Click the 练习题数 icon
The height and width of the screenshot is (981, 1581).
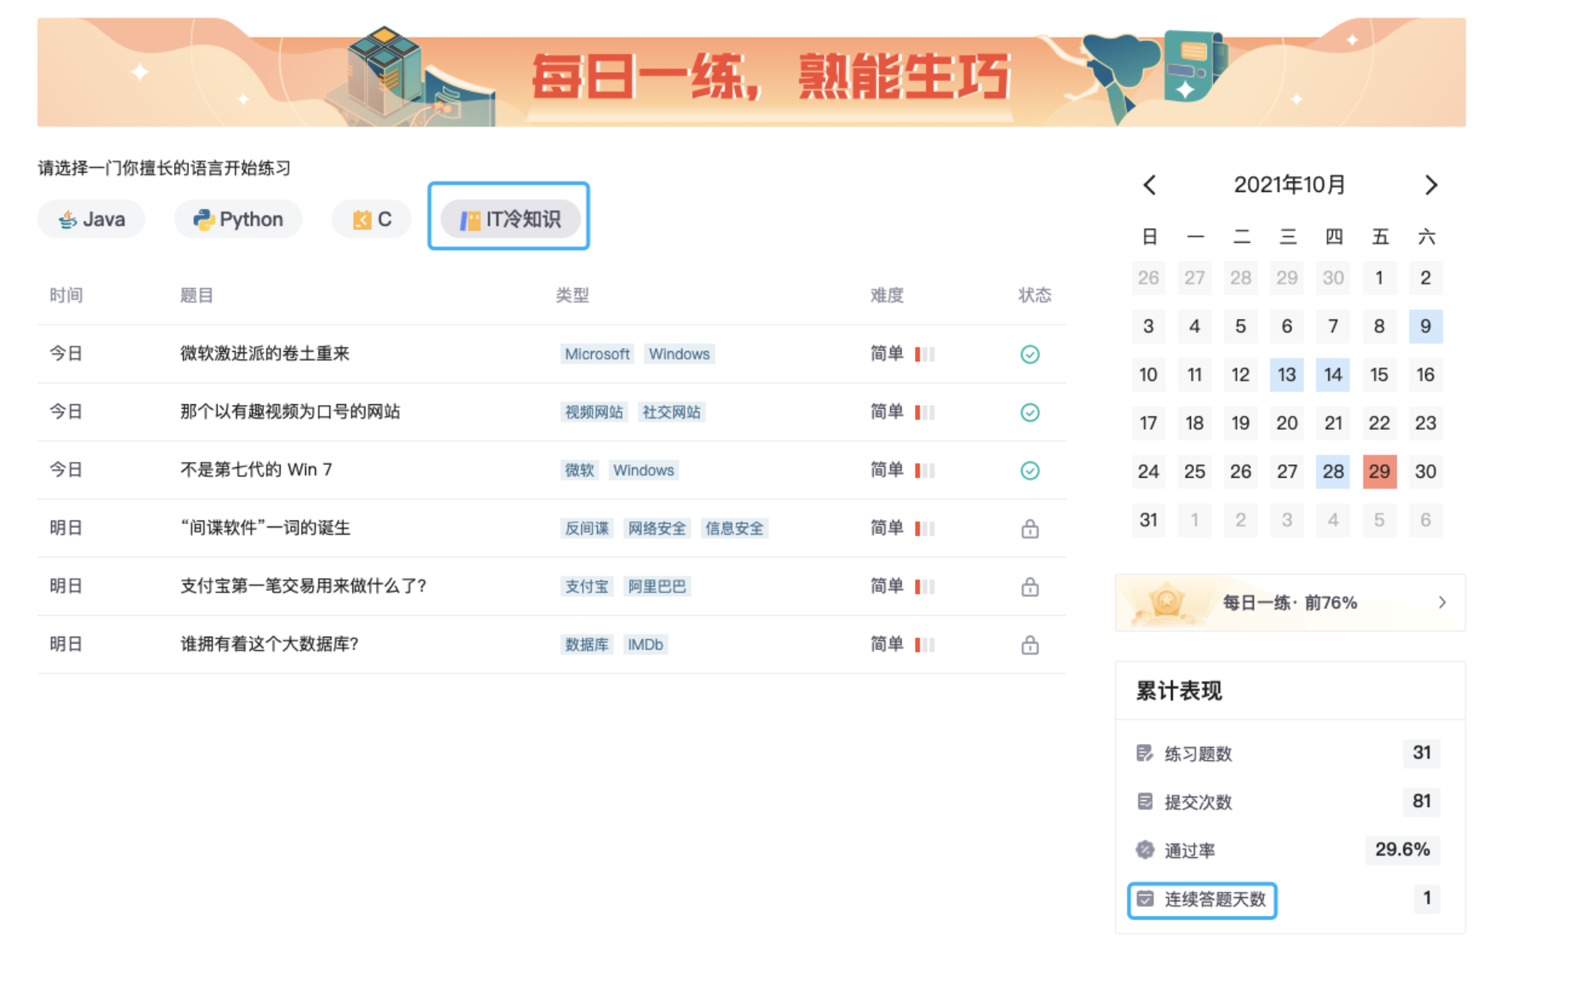click(1144, 753)
